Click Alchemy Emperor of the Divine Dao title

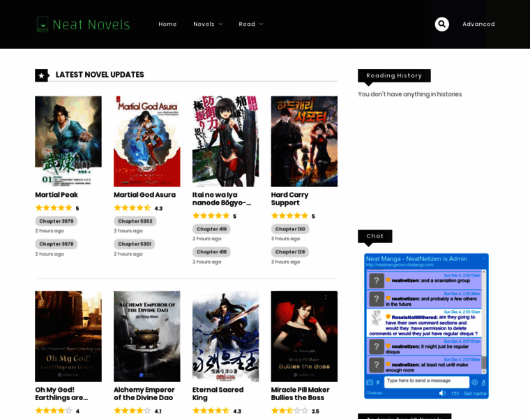144,394
